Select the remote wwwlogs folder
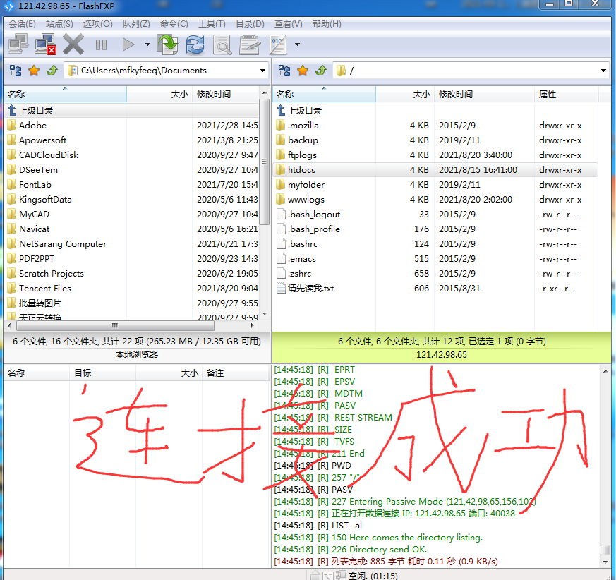Screen dimensions: 616x580 coord(435,199)
